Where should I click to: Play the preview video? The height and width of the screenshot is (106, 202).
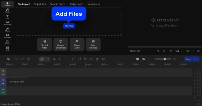(x=164, y=51)
